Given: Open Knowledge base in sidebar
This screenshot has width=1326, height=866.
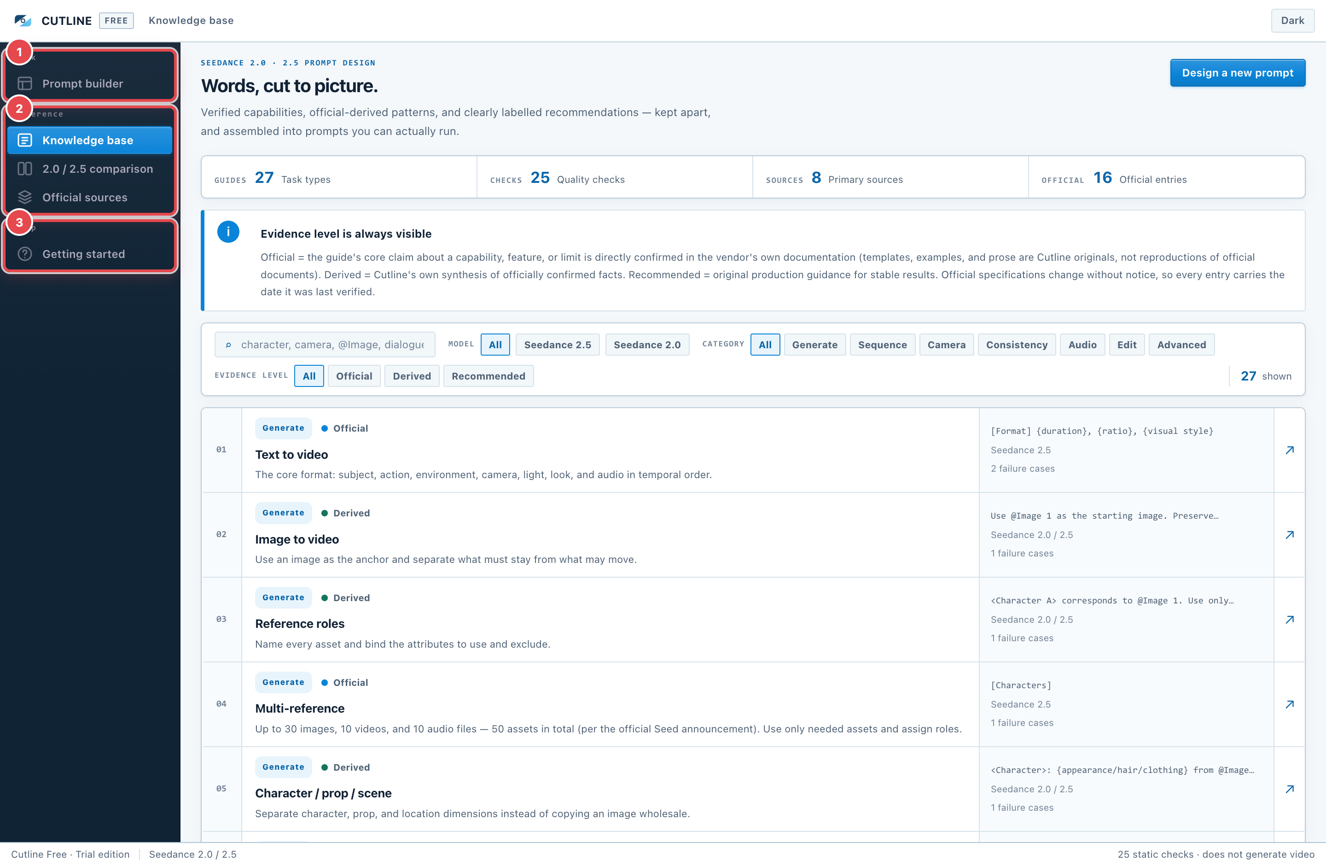Looking at the screenshot, I should pyautogui.click(x=90, y=140).
